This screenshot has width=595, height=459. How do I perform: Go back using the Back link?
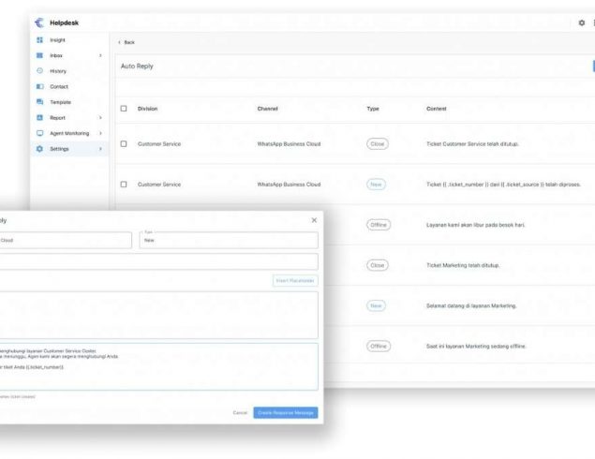point(126,43)
